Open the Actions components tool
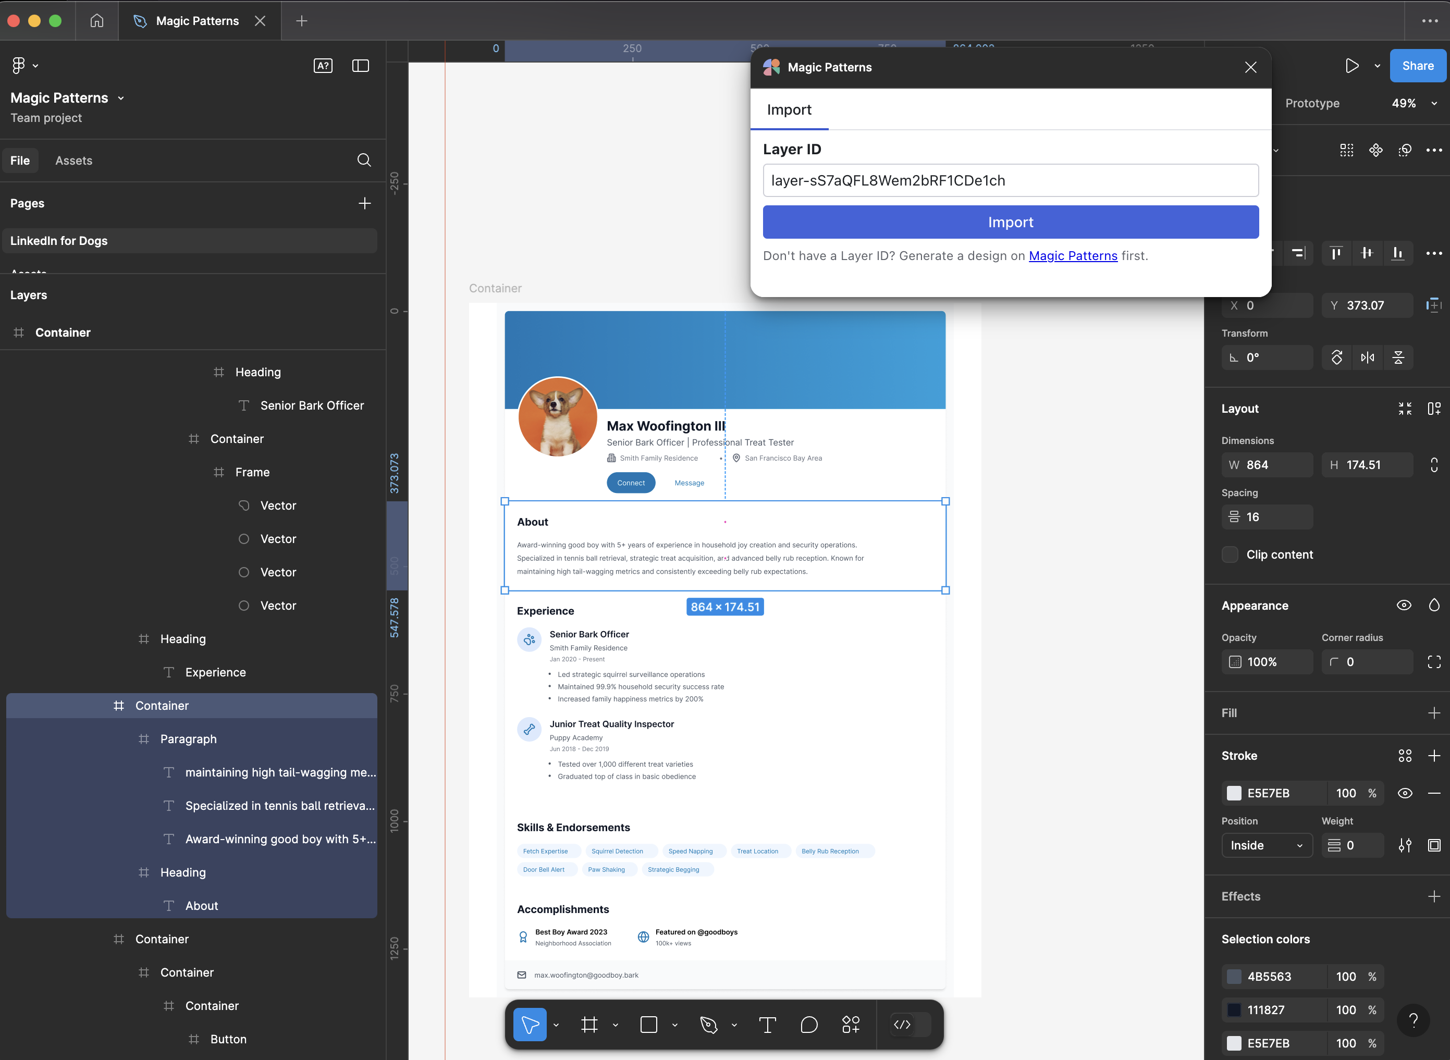1450x1060 pixels. coord(851,1024)
